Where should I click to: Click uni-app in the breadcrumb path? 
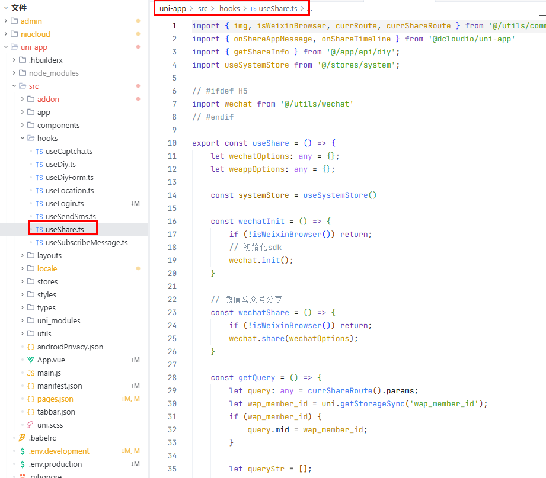pos(173,8)
